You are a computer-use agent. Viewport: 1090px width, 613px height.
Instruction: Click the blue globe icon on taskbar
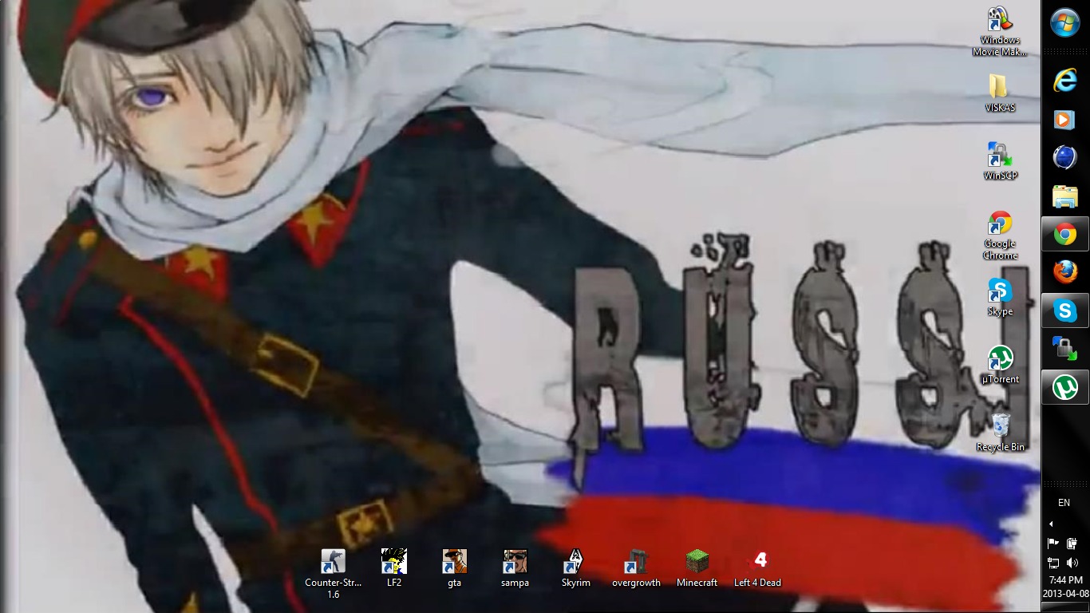coord(1065,157)
